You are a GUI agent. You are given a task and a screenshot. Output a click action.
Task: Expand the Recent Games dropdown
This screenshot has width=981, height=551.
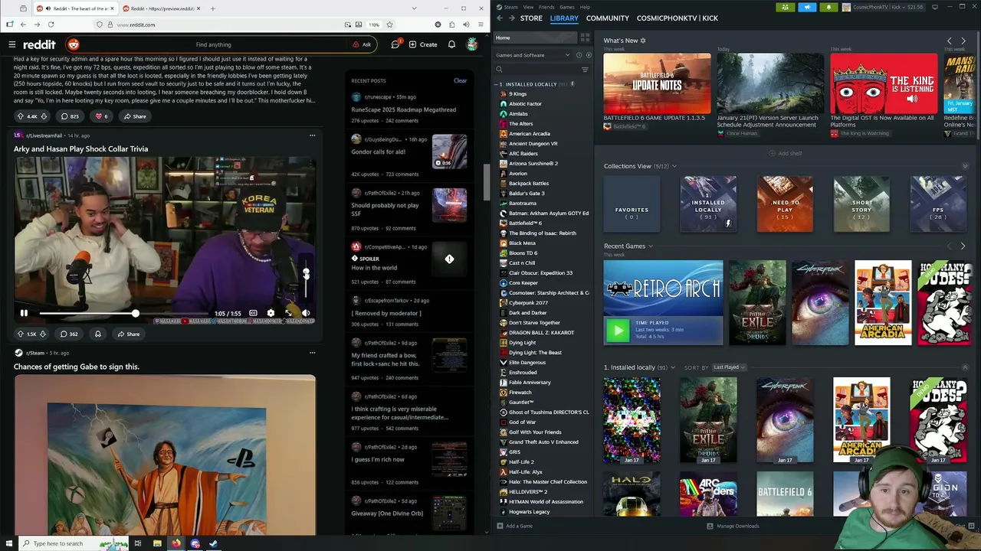coord(651,246)
